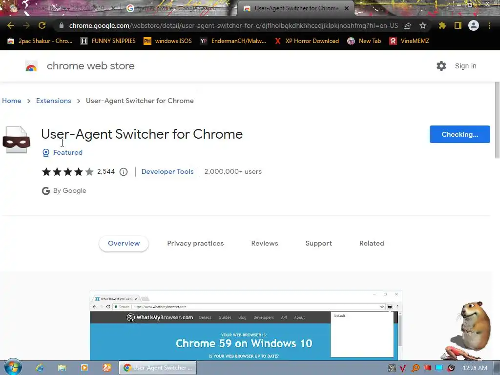Switch to the Related tab
Viewport: 500px width, 375px height.
pos(372,243)
